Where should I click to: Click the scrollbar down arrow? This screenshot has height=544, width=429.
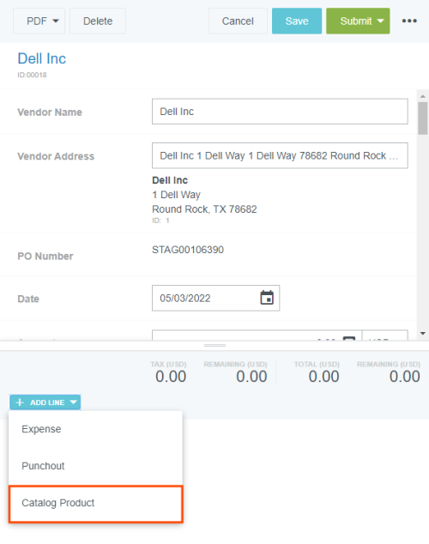pos(422,334)
